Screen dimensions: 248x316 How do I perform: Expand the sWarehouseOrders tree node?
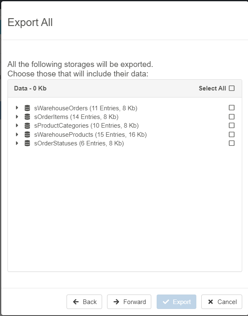(17, 108)
